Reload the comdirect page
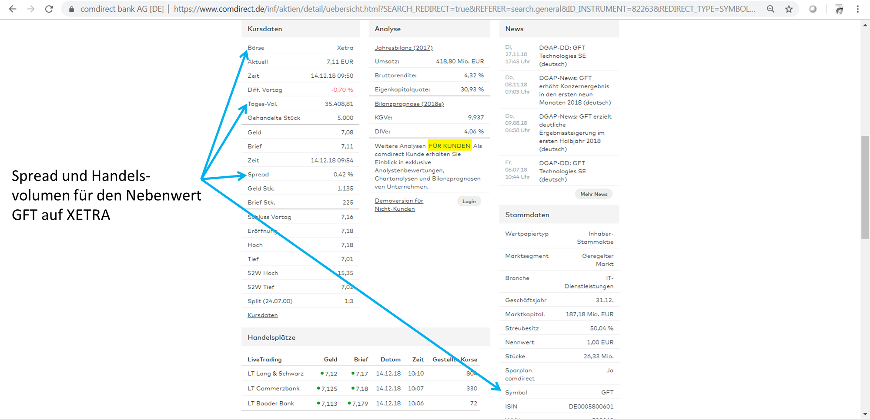The height and width of the screenshot is (420, 870). 49,9
